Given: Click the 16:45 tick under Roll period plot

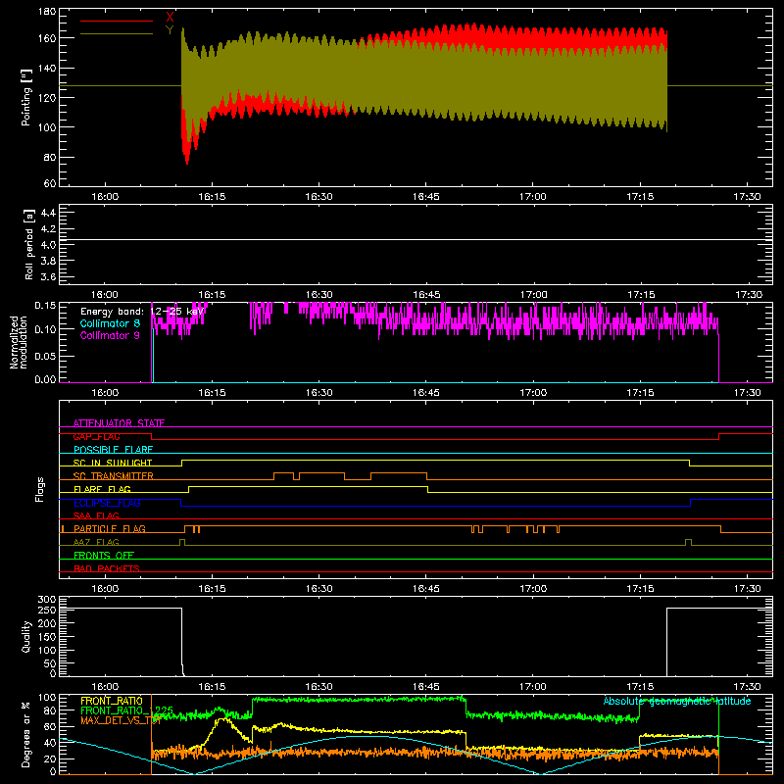Looking at the screenshot, I should (426, 295).
